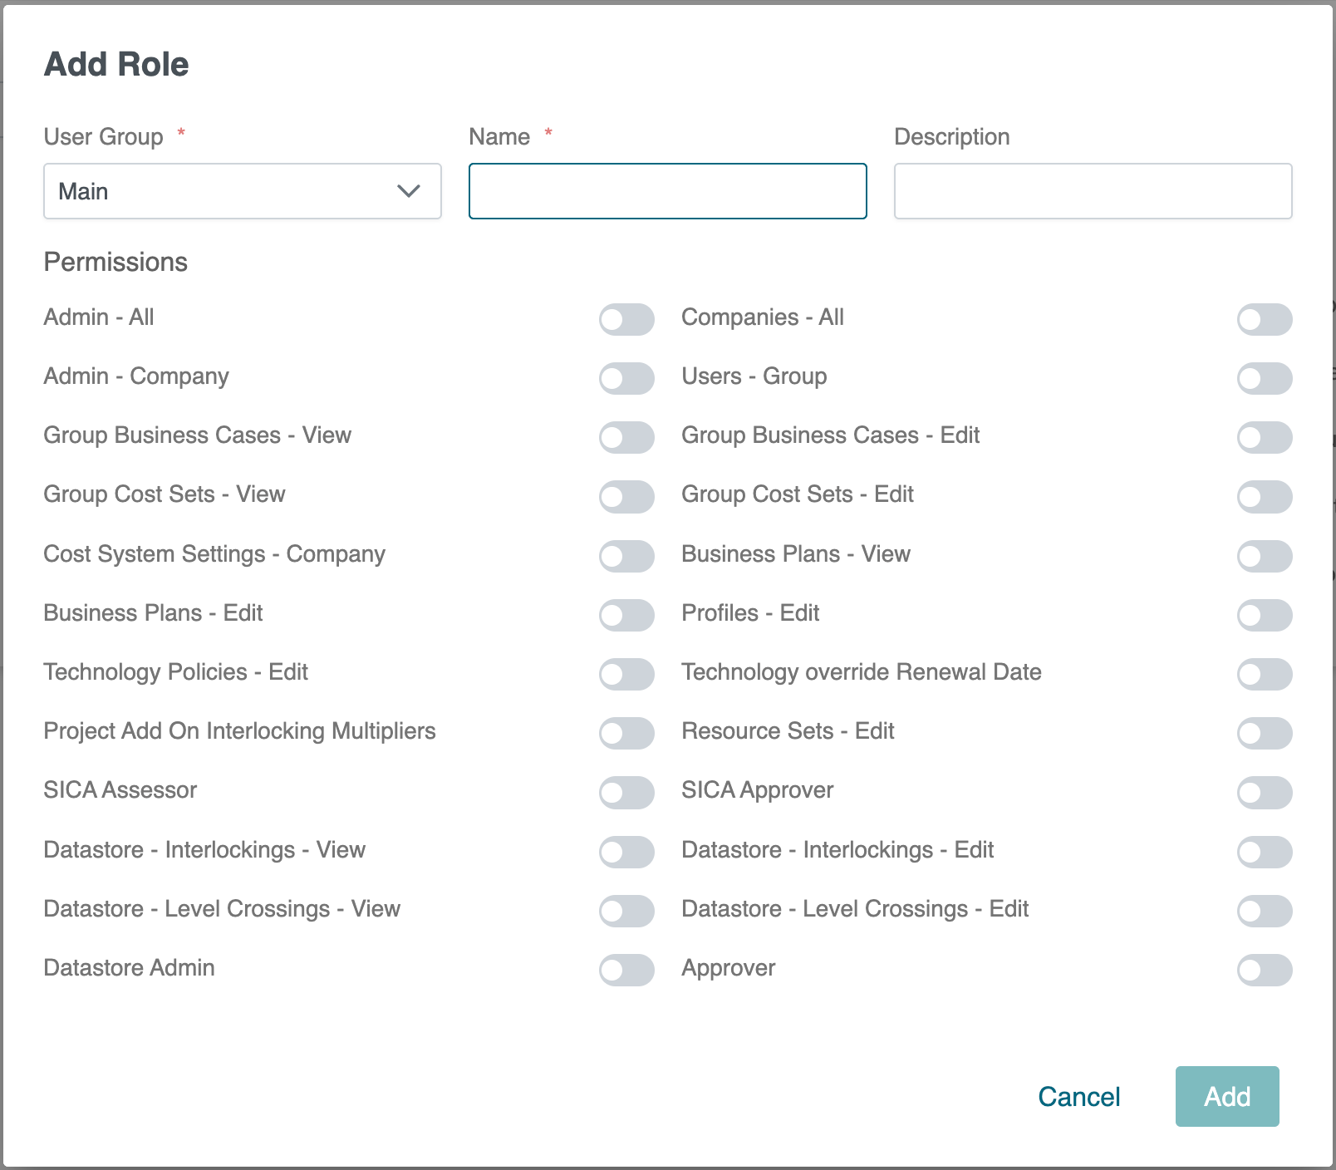Screen dimensions: 1336x1170
Task: Enable Profiles - Edit permission
Action: click(x=1264, y=615)
